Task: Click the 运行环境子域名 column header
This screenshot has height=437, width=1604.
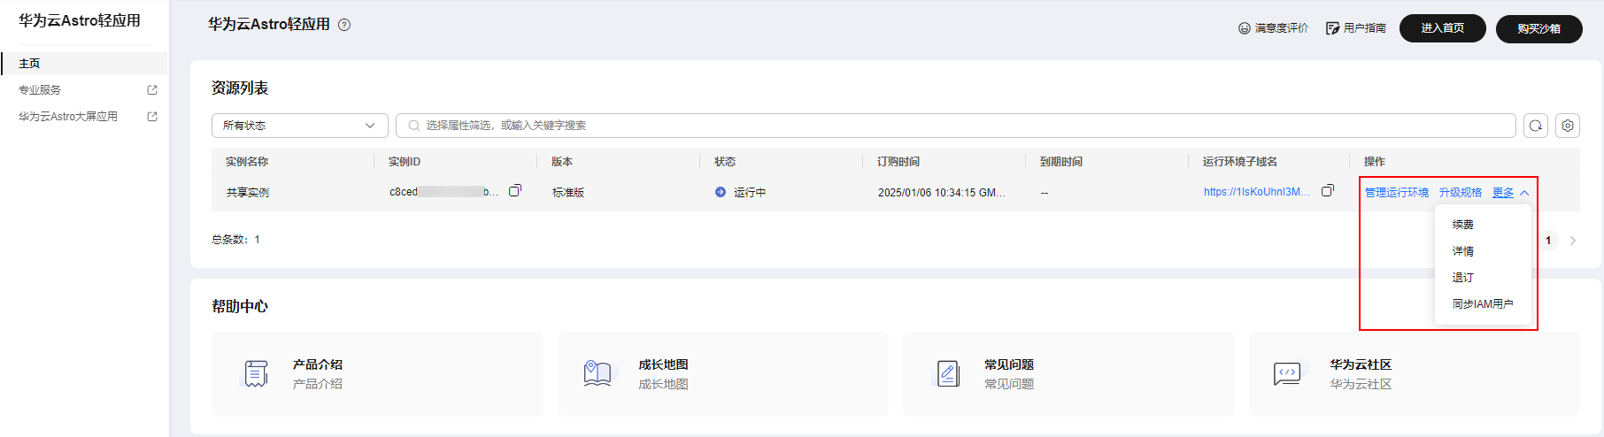Action: [1240, 162]
